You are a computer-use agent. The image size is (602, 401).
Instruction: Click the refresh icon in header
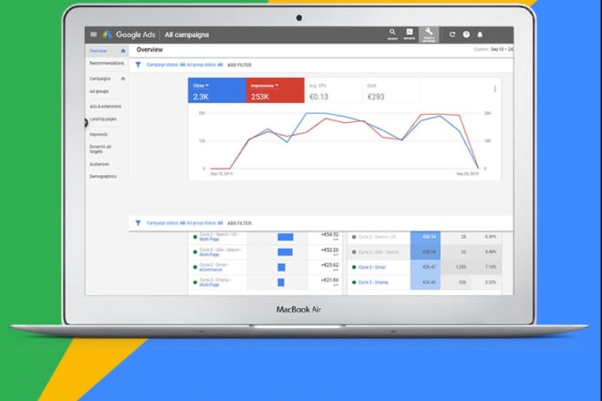pos(452,35)
